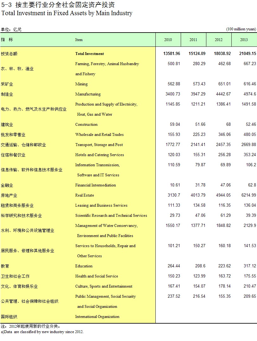
Task: Select the Education value 208.6
Action: [x=200, y=266]
